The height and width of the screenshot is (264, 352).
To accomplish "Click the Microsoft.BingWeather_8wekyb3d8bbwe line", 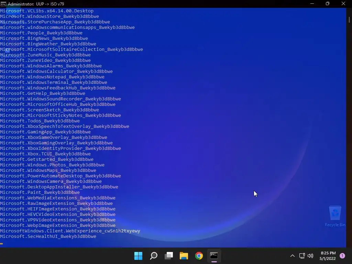I will coord(48,44).
